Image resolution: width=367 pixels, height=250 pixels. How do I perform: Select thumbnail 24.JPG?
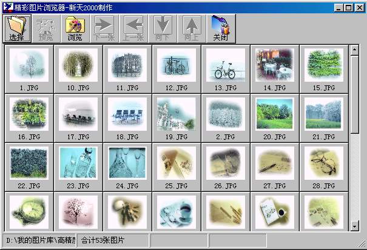coord(127,163)
